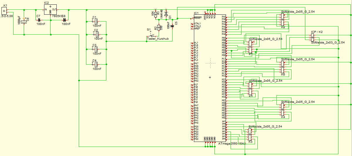The width and height of the screenshot is (352, 156).
Task: Click the IN pin label on IC2
Action: point(46,10)
